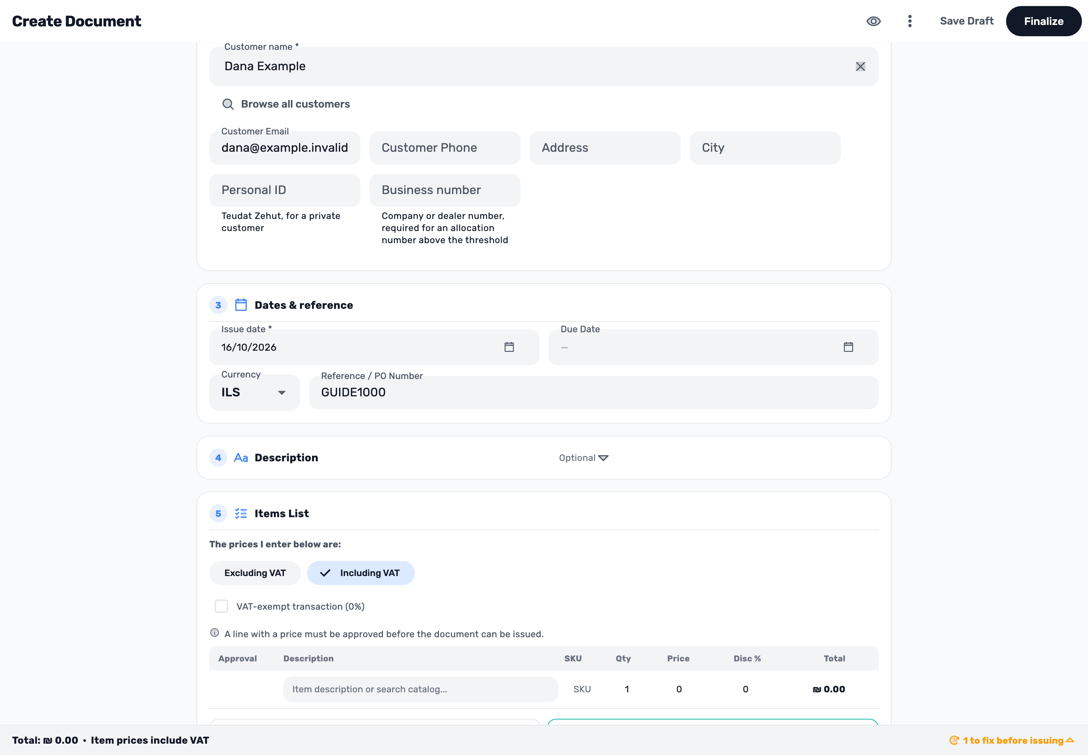Viewport: 1088px width, 755px height.
Task: Click the Aa Description icon
Action: click(241, 458)
